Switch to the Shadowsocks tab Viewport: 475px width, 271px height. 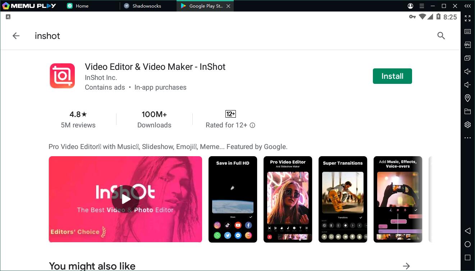click(146, 6)
